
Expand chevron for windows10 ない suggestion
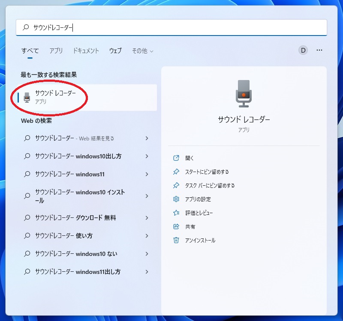(147, 254)
